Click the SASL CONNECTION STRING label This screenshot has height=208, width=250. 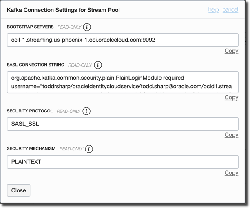tap(35, 65)
